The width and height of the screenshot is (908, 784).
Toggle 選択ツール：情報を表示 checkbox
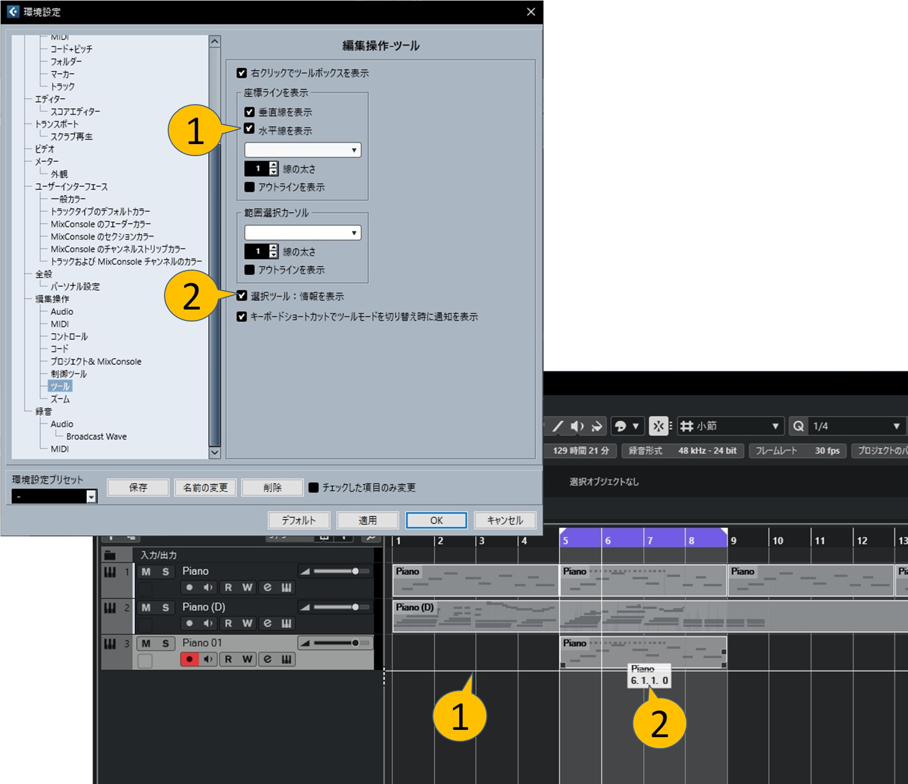click(242, 296)
